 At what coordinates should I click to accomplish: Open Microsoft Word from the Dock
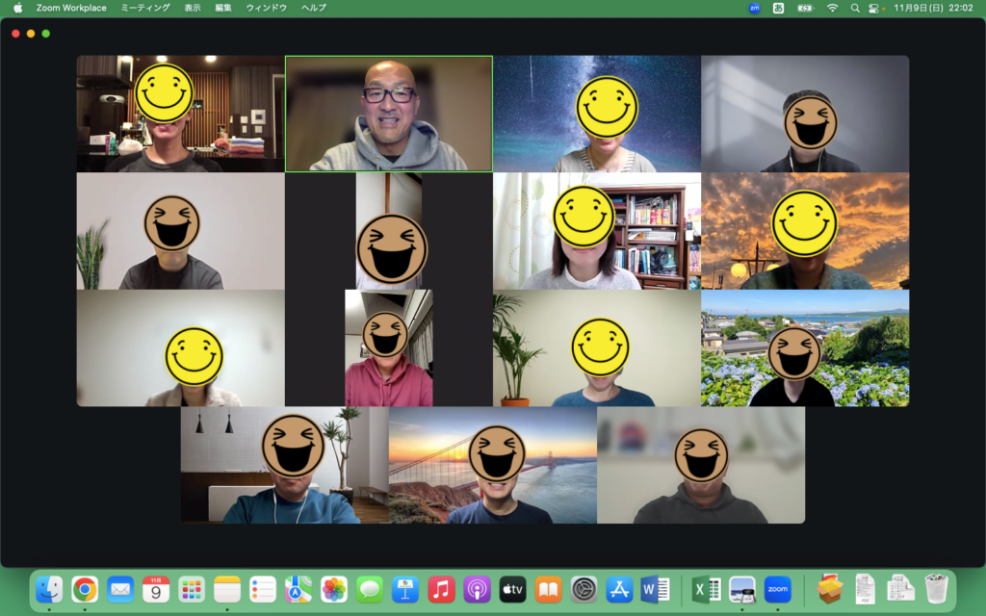655,589
